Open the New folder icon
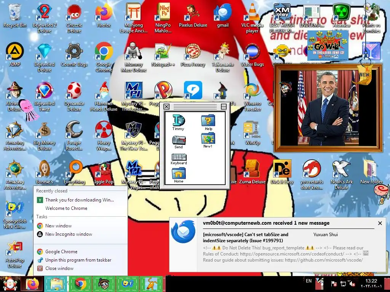The image size is (390, 292). (371, 172)
